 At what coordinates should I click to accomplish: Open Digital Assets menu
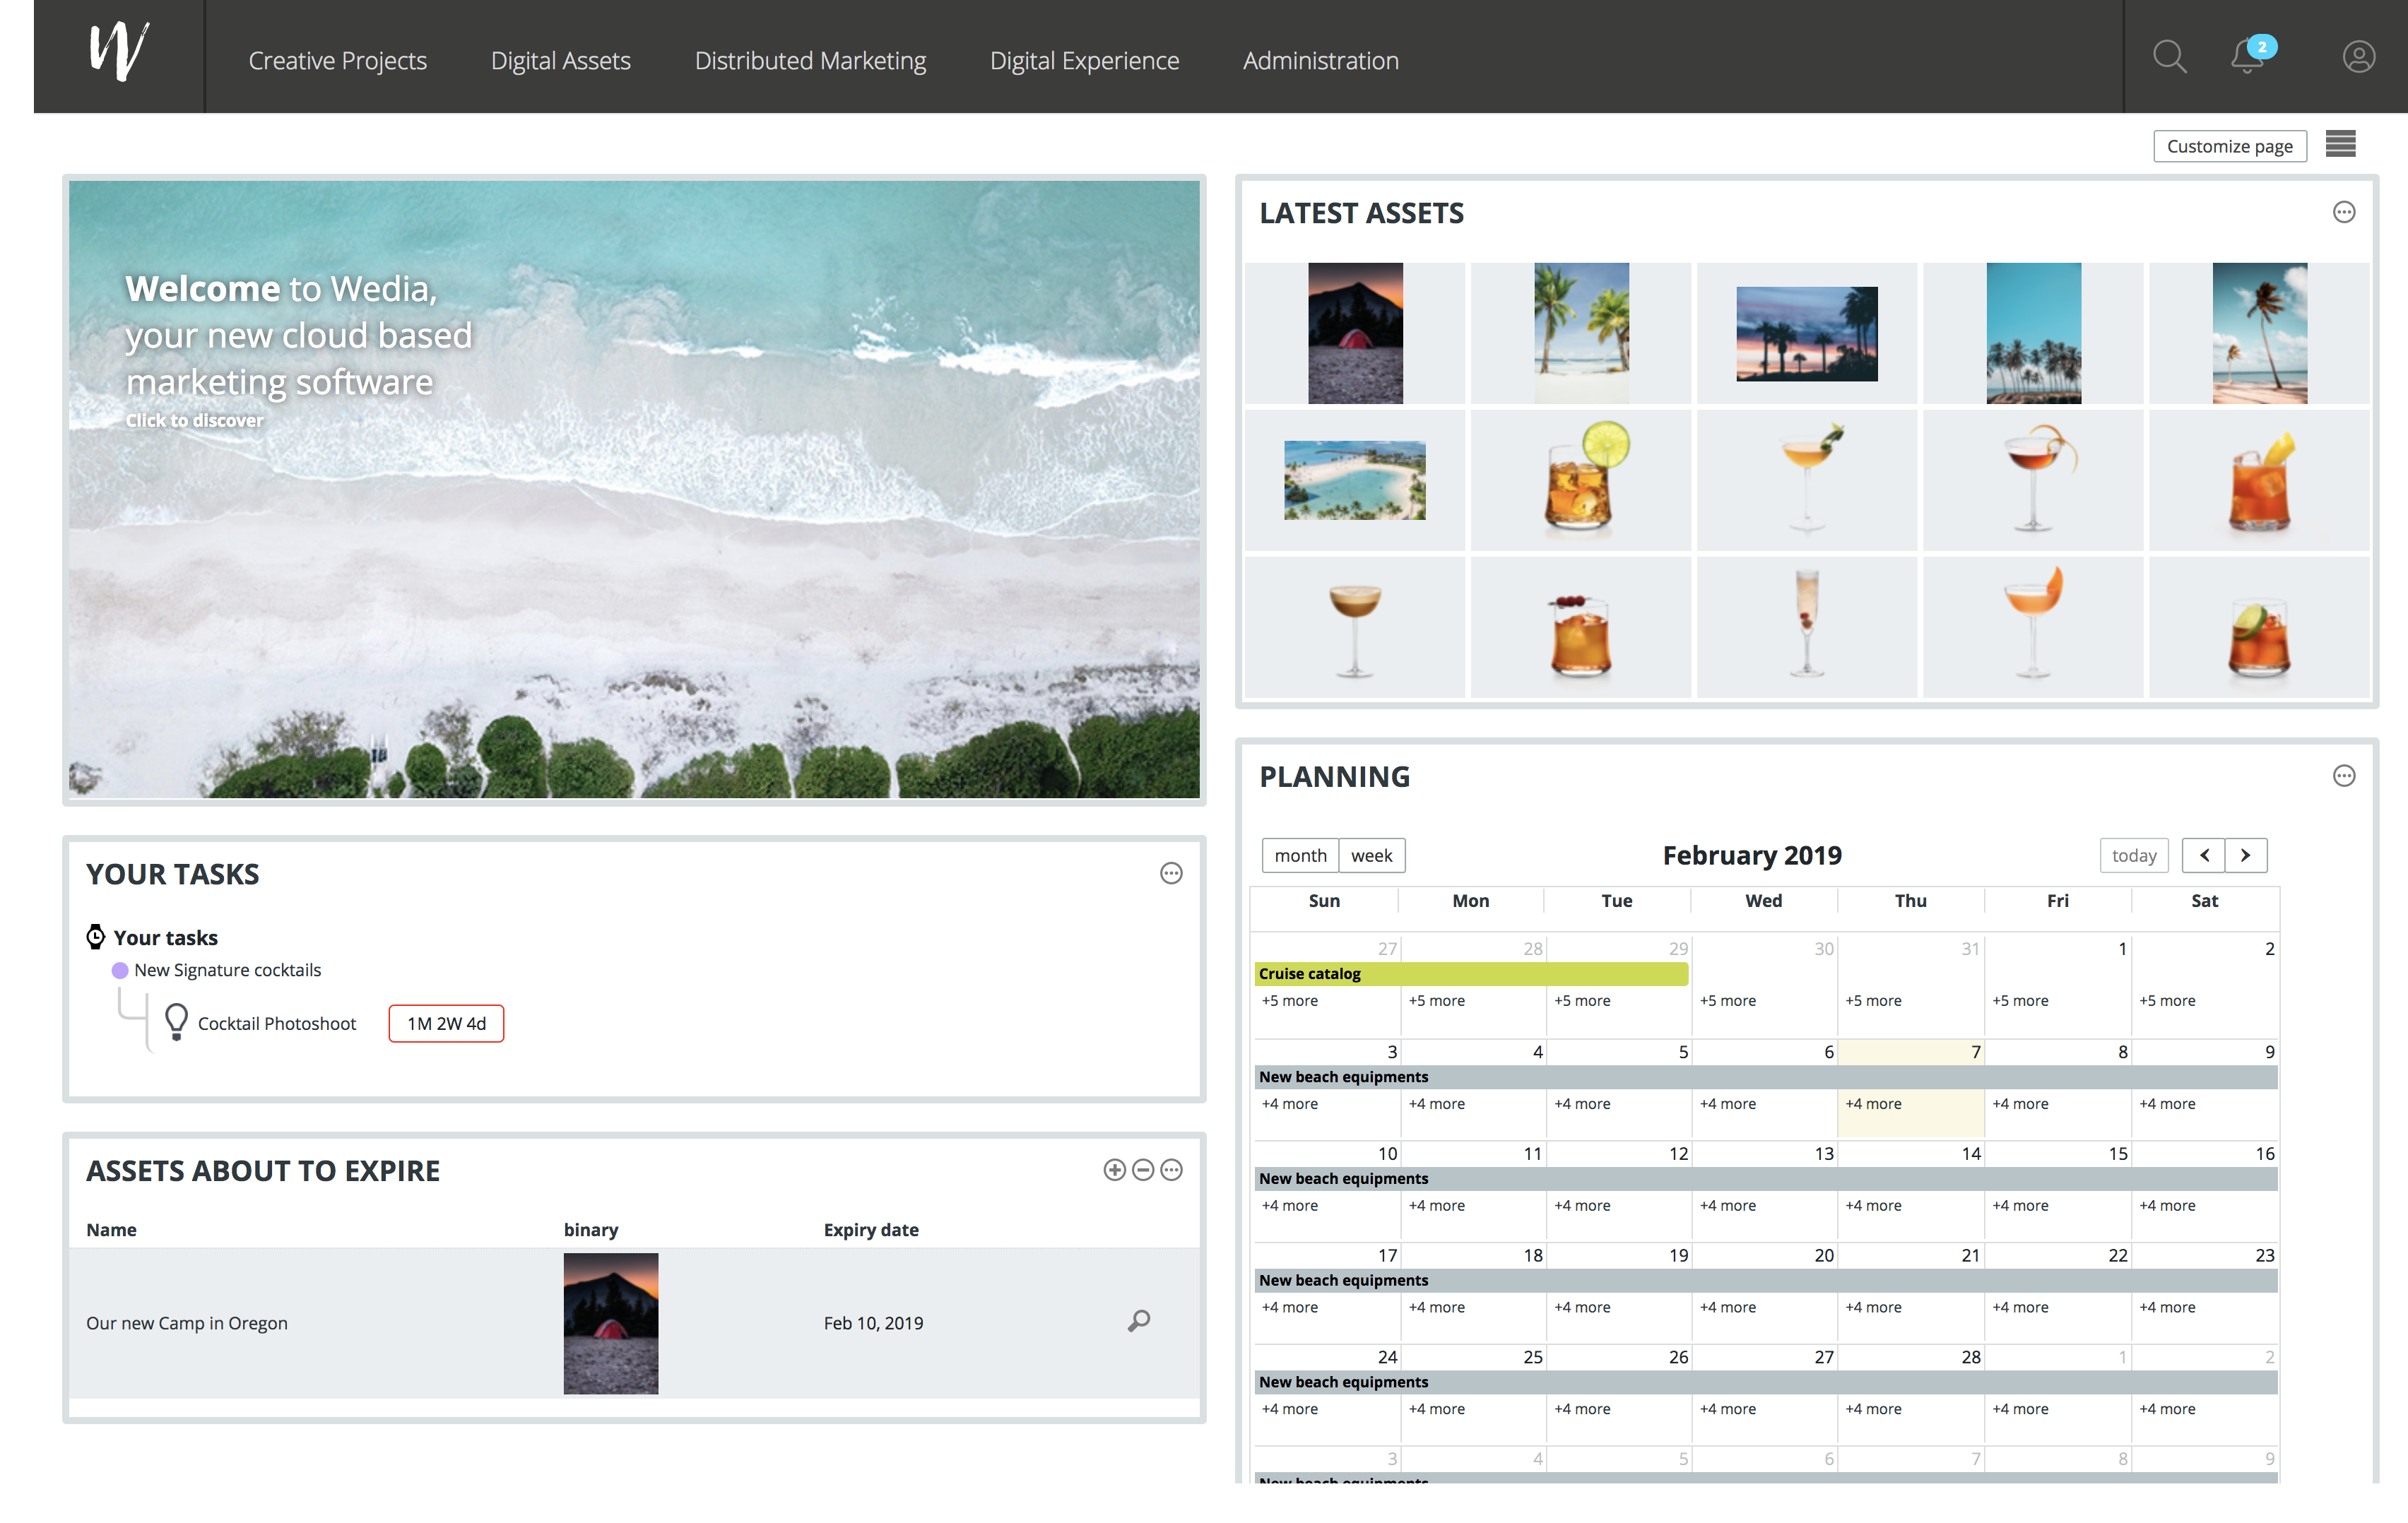[561, 60]
